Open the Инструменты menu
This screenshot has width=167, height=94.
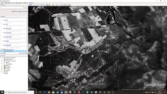(19, 3)
